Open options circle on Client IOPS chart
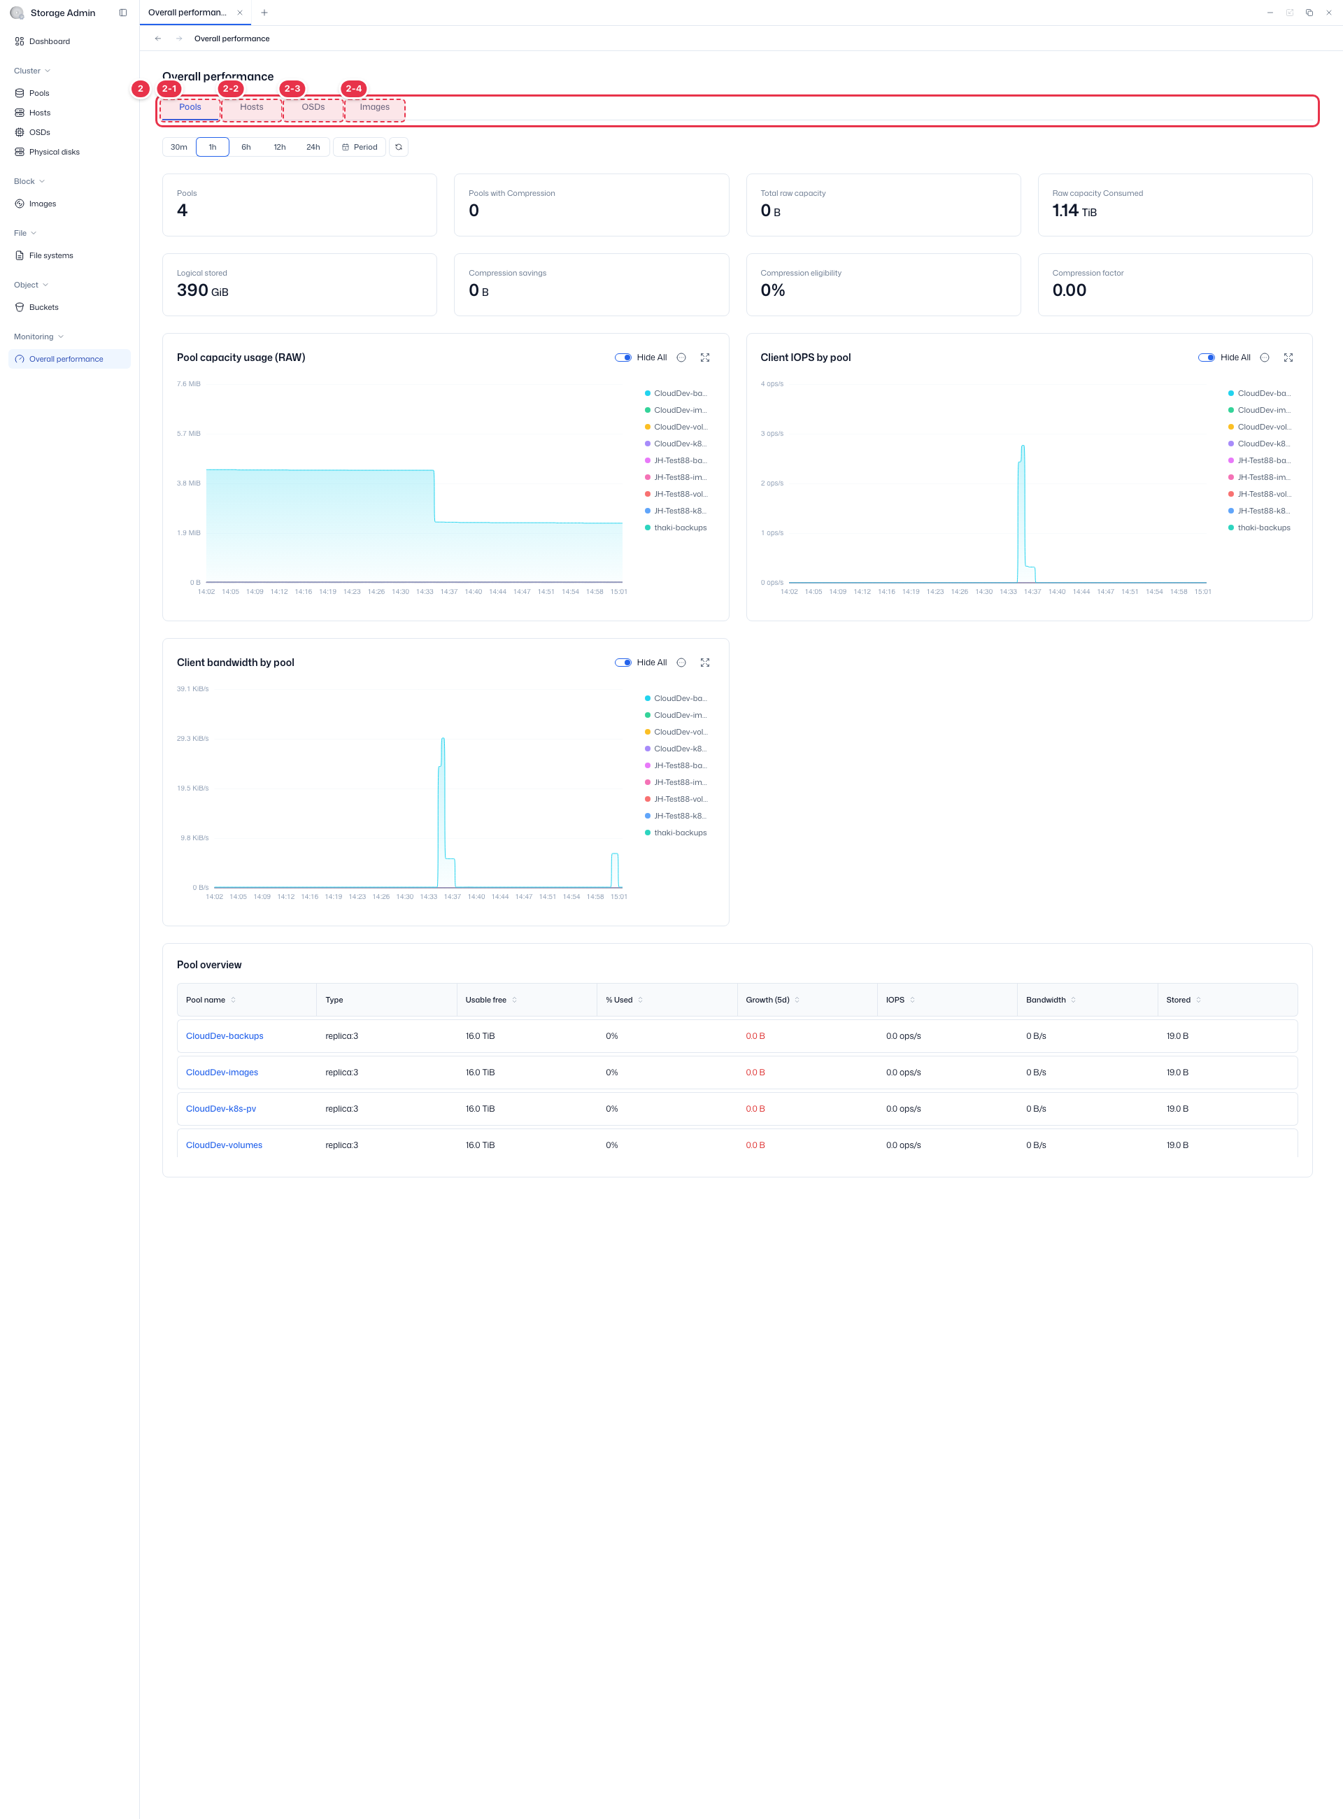 click(1265, 358)
